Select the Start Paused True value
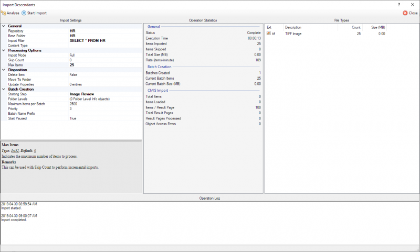Image resolution: width=420 pixels, height=252 pixels. 73,118
